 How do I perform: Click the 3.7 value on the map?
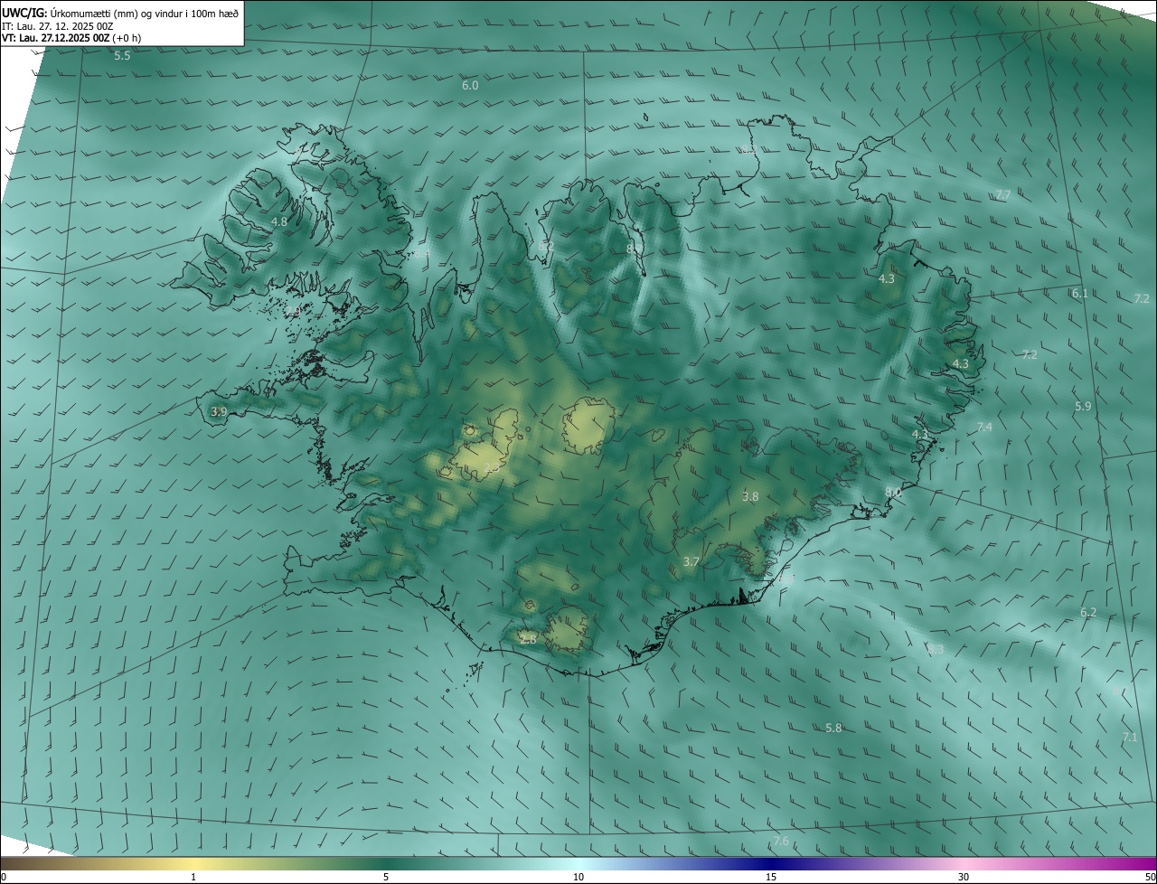(x=691, y=562)
